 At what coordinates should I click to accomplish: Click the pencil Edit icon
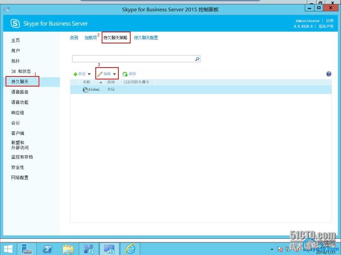[99, 74]
